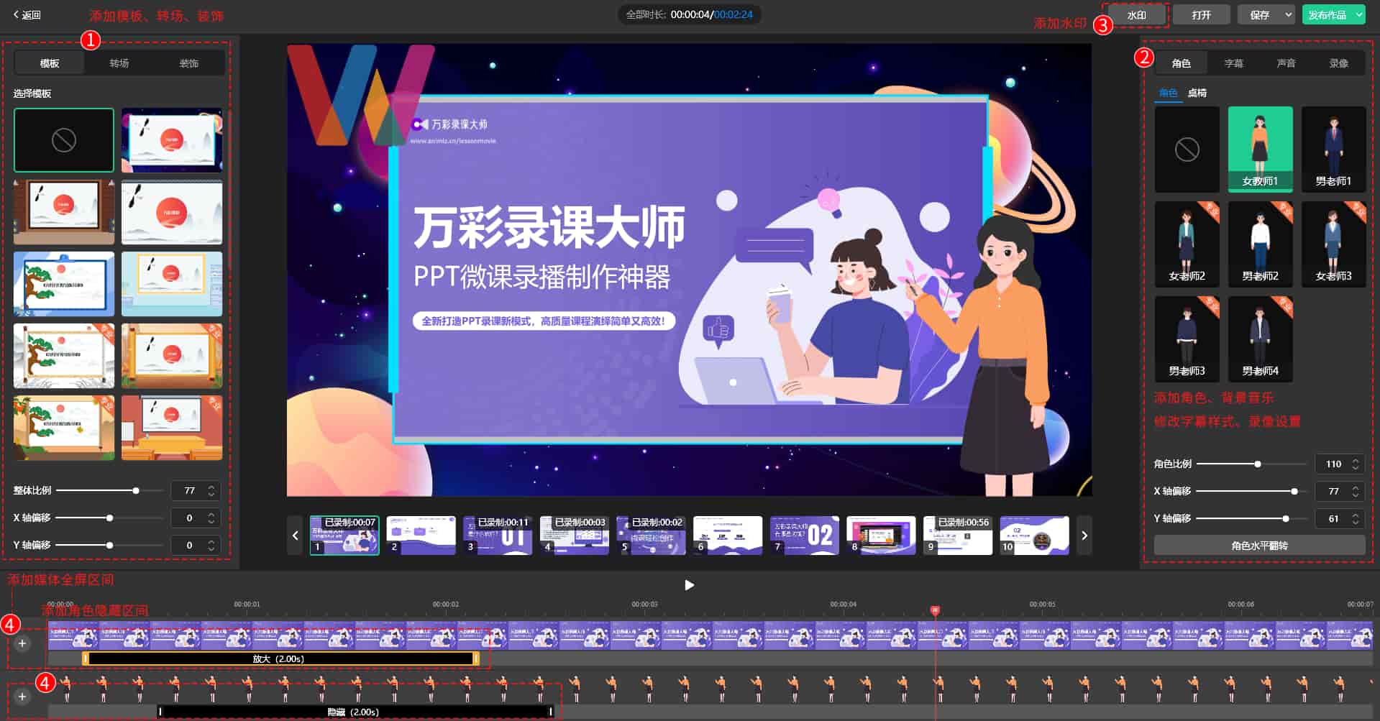Click the 整体比例 value stepper arrows

click(x=211, y=491)
